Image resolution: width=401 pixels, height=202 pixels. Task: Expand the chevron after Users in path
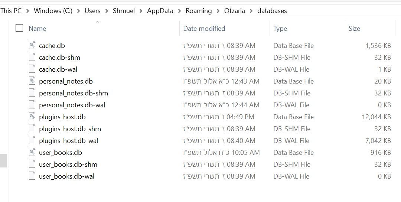[107, 11]
